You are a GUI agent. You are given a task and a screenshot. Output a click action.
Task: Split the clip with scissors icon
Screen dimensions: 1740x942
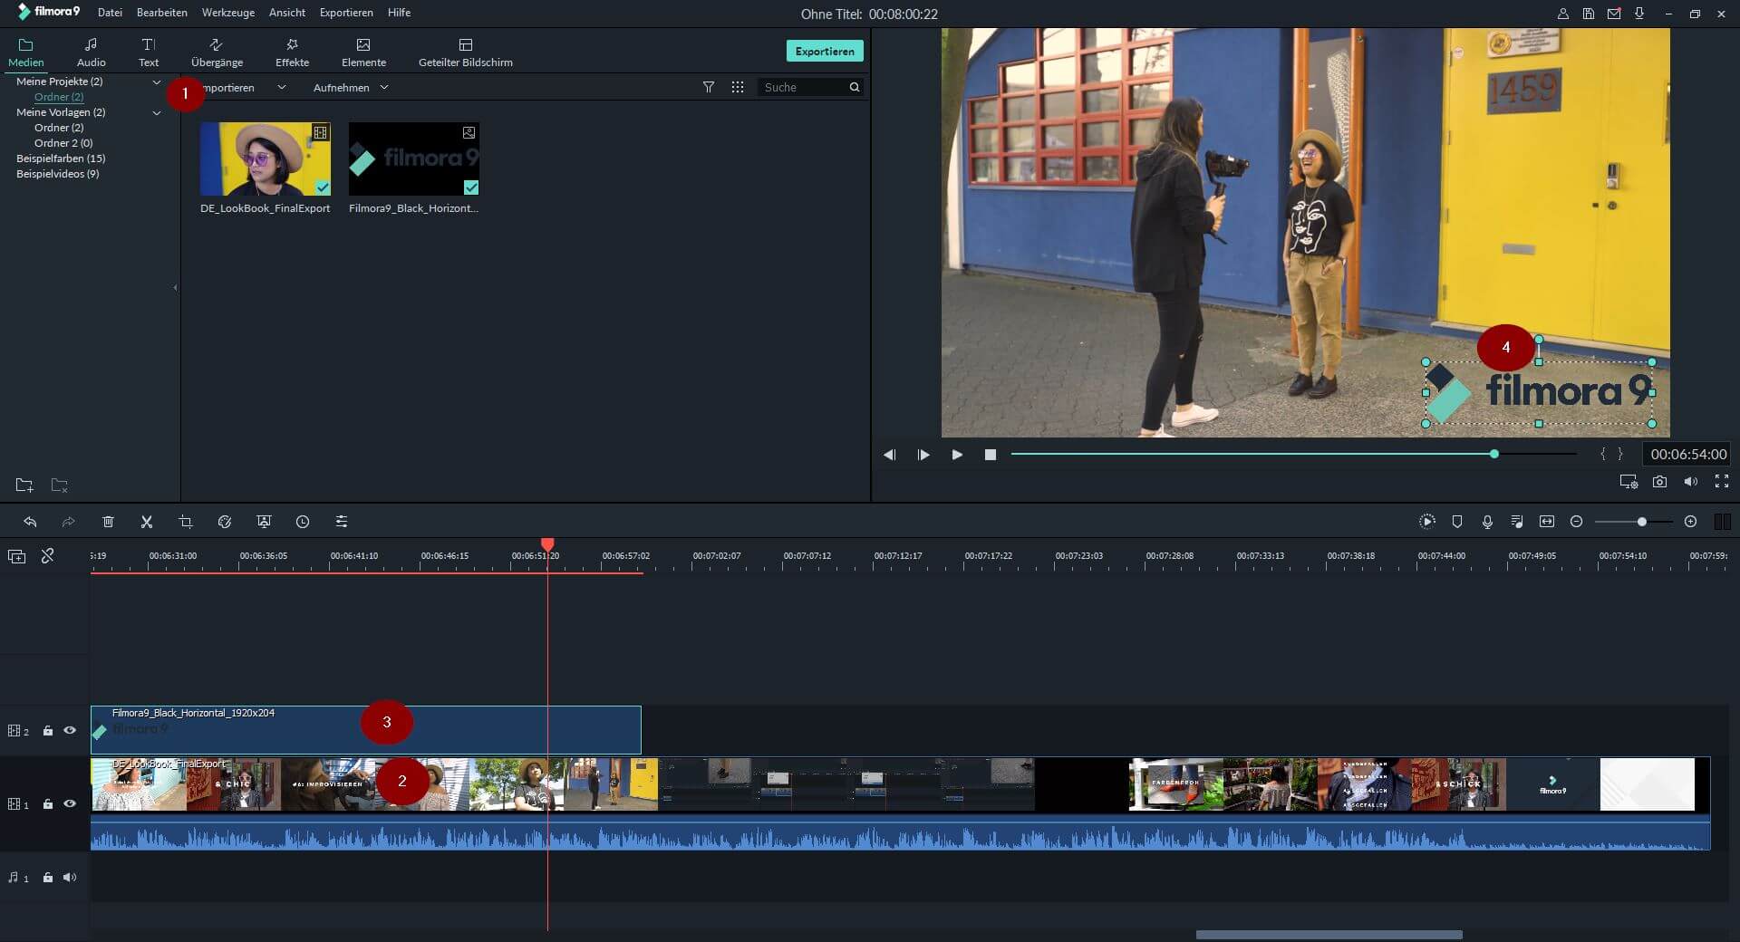(147, 522)
